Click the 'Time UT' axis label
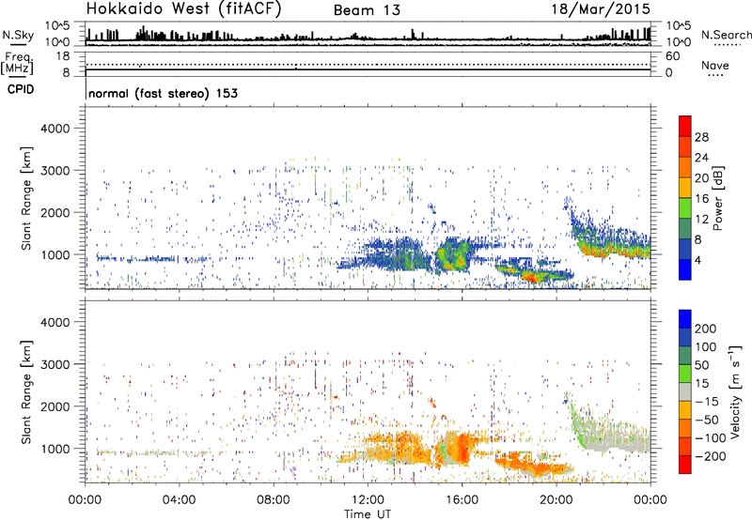752x520 pixels. click(x=368, y=513)
